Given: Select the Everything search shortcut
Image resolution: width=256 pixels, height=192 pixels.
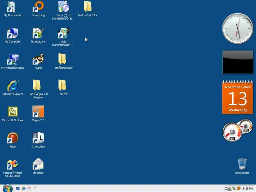Looking at the screenshot, I should [x=38, y=9].
